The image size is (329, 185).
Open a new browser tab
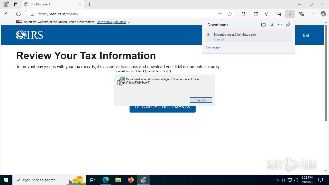point(89,4)
